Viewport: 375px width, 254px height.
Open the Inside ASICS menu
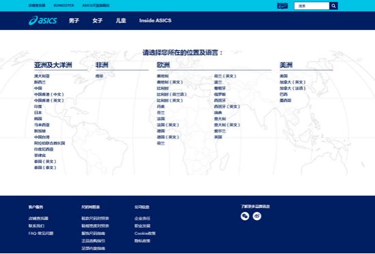pos(155,20)
